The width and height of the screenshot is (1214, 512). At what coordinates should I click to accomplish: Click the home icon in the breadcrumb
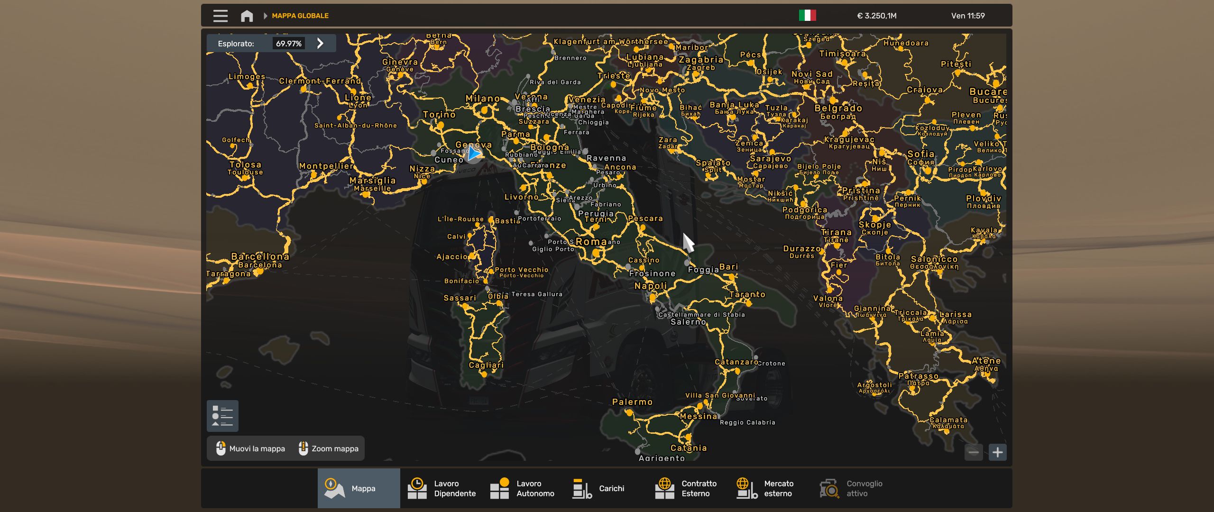pyautogui.click(x=246, y=16)
